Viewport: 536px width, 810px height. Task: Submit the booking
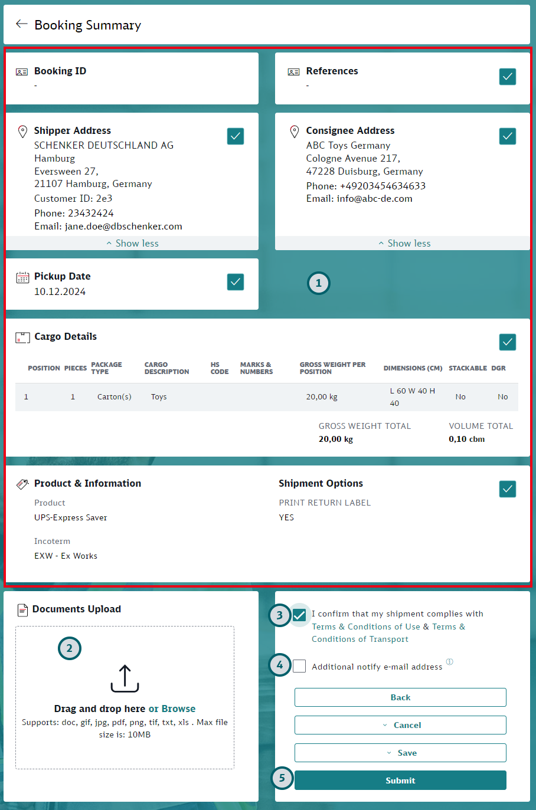400,780
